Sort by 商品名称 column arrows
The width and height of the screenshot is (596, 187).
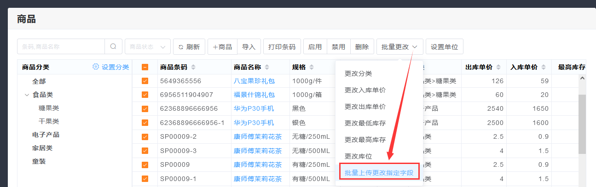point(267,67)
